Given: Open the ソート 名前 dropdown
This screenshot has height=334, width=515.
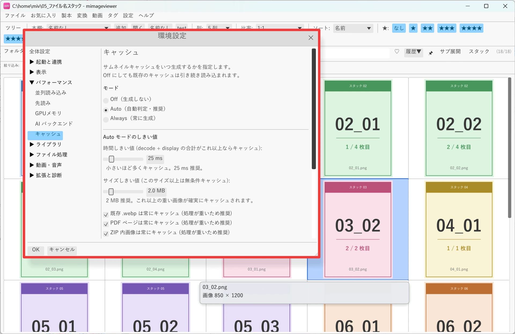Looking at the screenshot, I should click(353, 28).
